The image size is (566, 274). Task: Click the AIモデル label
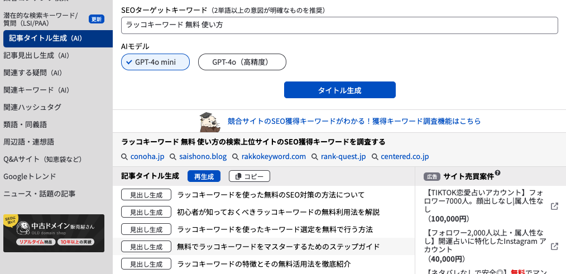tap(136, 46)
